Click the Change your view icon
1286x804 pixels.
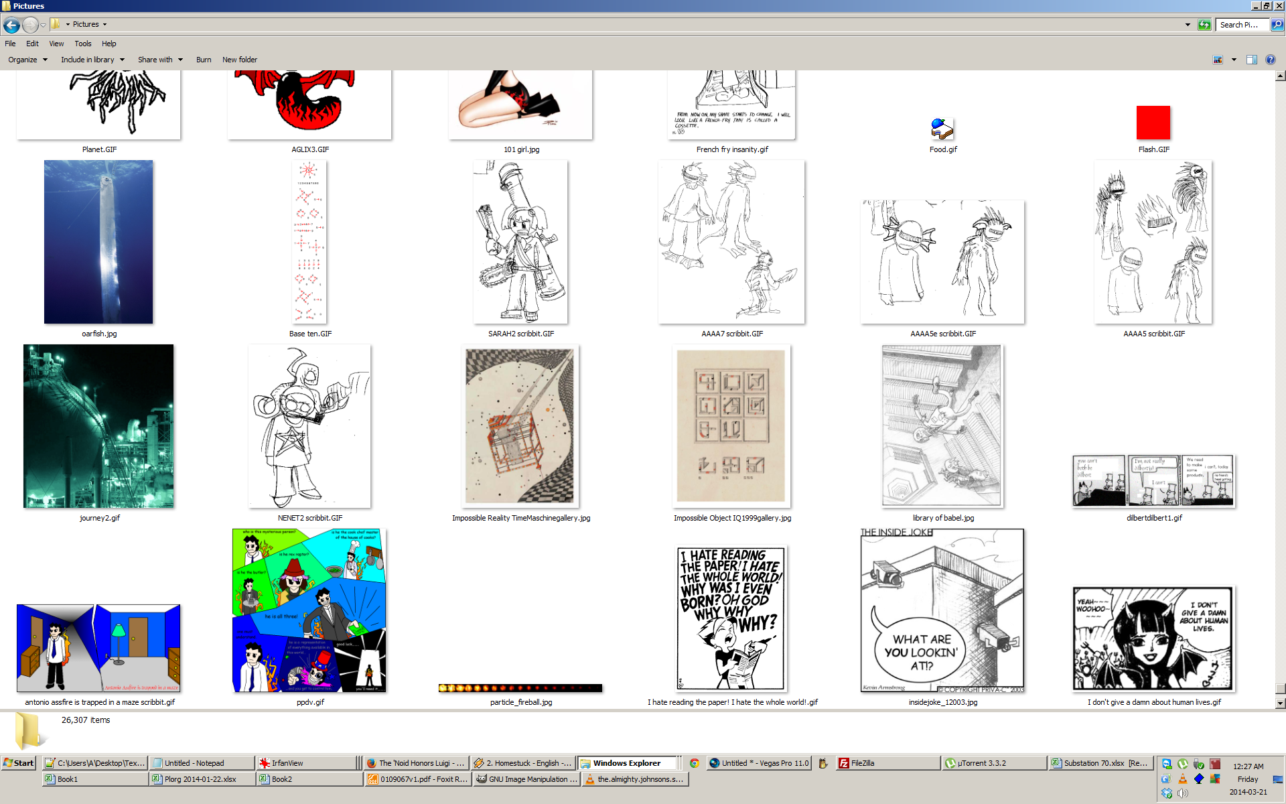click(1218, 60)
